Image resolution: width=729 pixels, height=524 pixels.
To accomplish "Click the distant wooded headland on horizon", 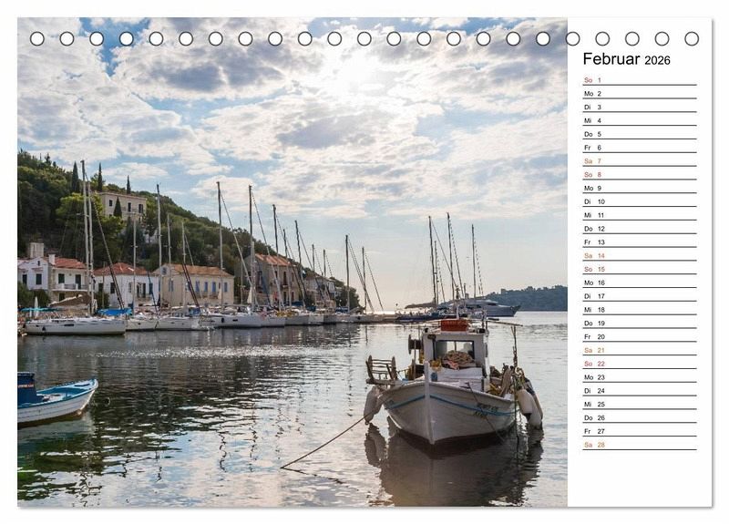I will click(533, 297).
